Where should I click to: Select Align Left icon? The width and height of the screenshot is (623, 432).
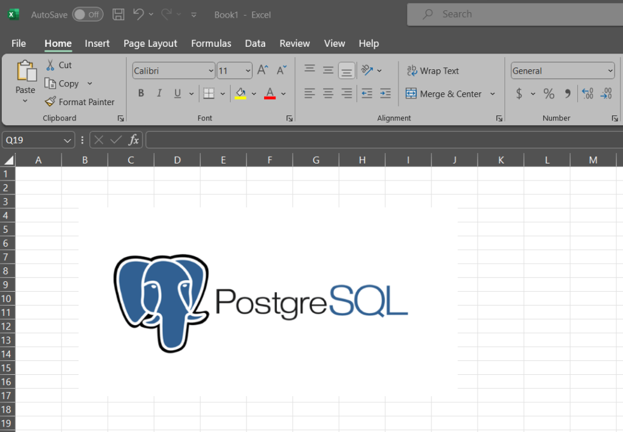pyautogui.click(x=310, y=93)
